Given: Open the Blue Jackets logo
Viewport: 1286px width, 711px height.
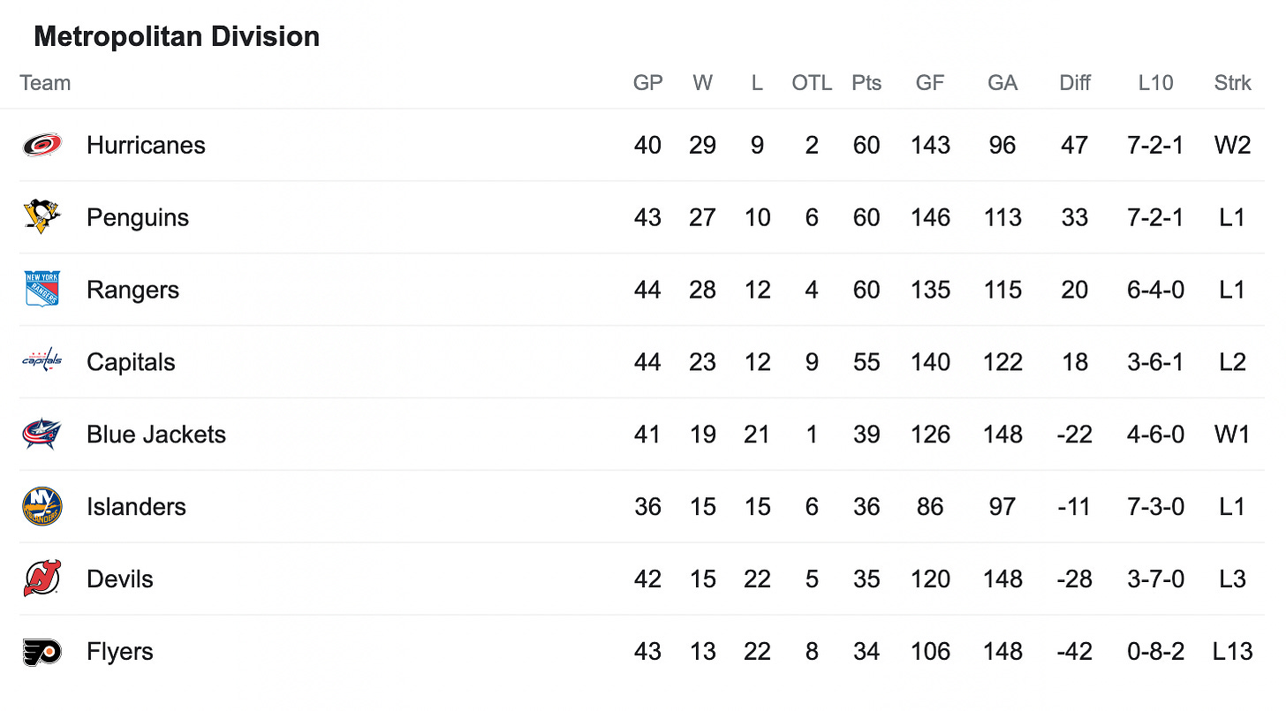Looking at the screenshot, I should tap(42, 434).
